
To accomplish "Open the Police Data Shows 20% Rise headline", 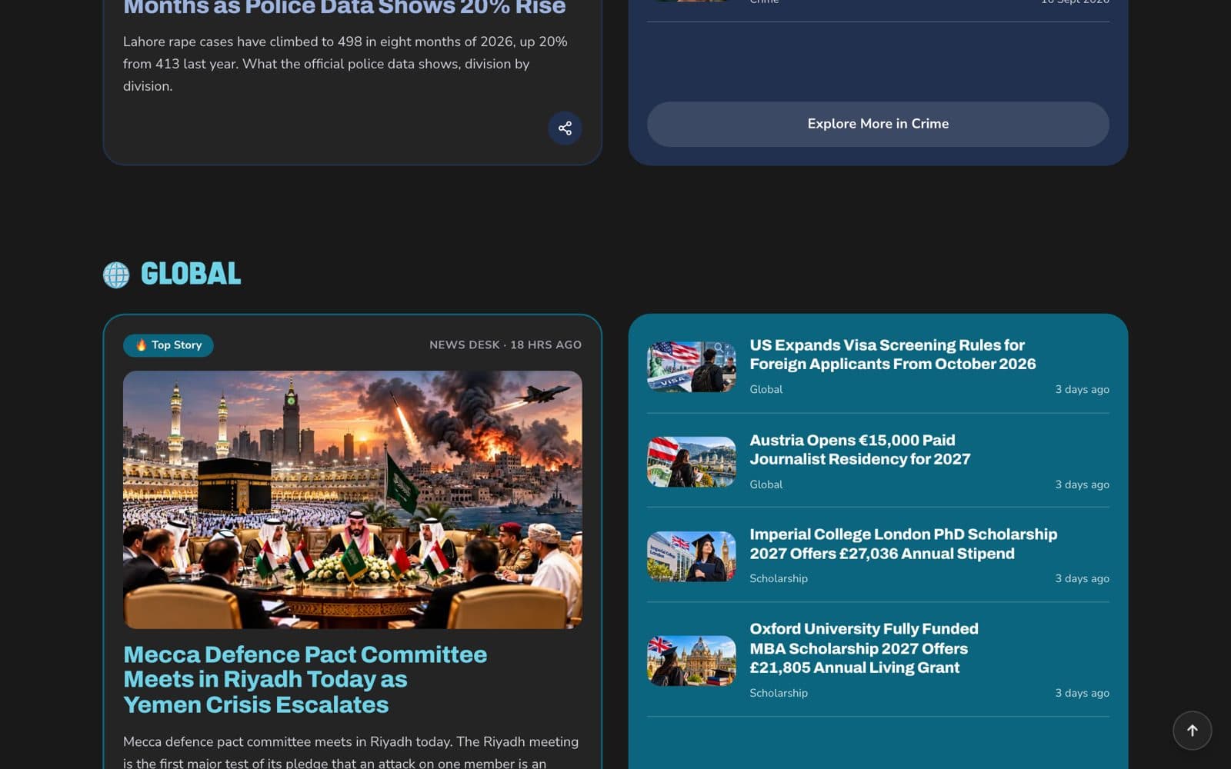I will click(x=345, y=8).
